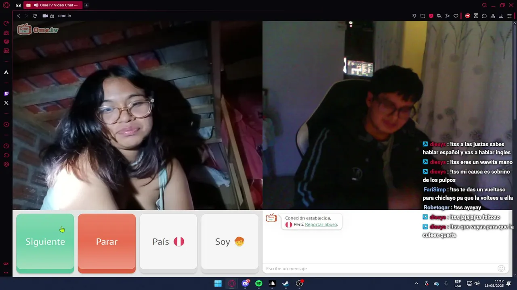This screenshot has width=517, height=290.
Task: Click the site security lock icon
Action: (52, 16)
